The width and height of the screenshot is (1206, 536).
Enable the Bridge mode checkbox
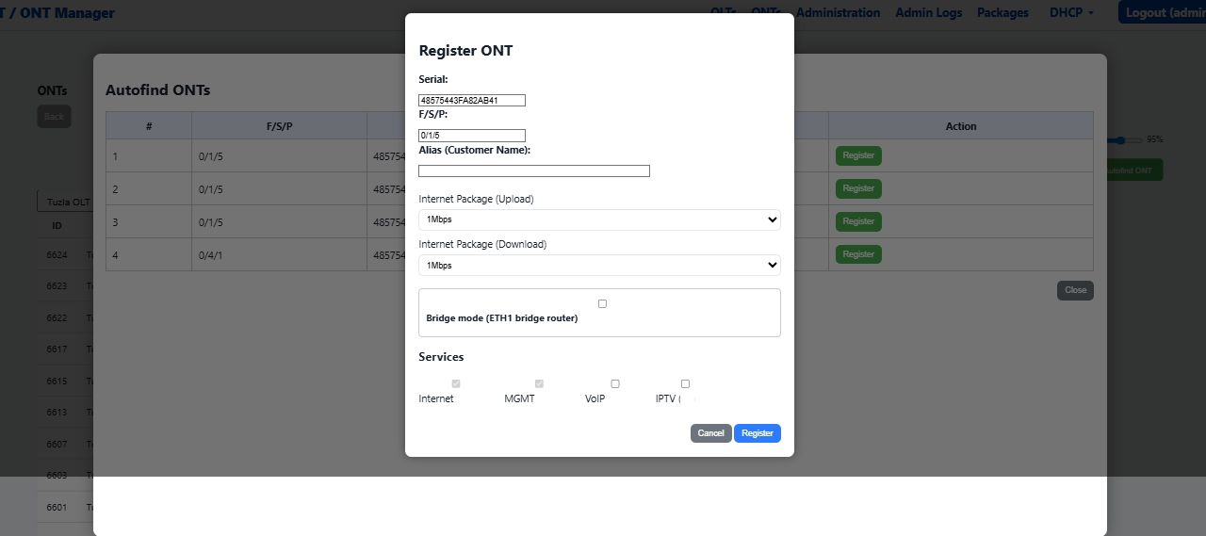tap(602, 303)
